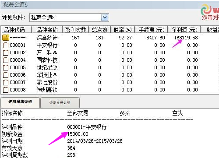
Task: Switch to the 评测指标详情 tab
Action: (20, 102)
